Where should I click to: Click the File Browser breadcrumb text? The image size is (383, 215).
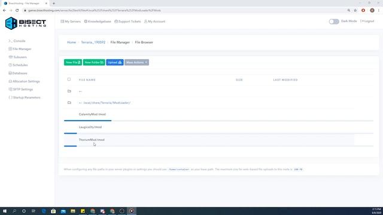[144, 42]
